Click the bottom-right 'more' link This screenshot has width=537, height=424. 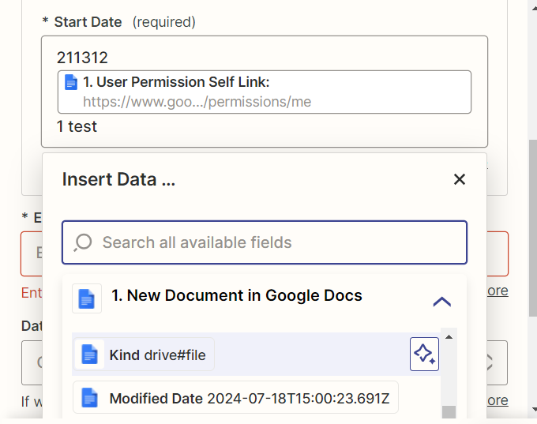(x=497, y=400)
